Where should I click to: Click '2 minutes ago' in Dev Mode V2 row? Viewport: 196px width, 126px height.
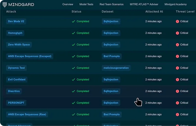(153, 21)
